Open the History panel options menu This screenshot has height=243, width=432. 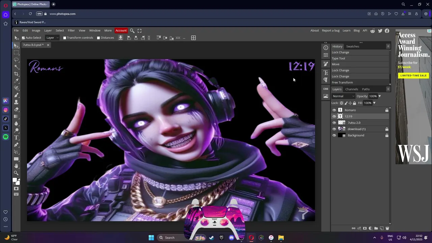(x=388, y=46)
